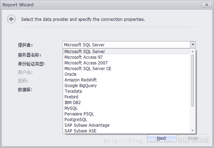Click the provider list scrollbar thumb
Image resolution: width=214 pixels, height=148 pixels.
pos(193,80)
